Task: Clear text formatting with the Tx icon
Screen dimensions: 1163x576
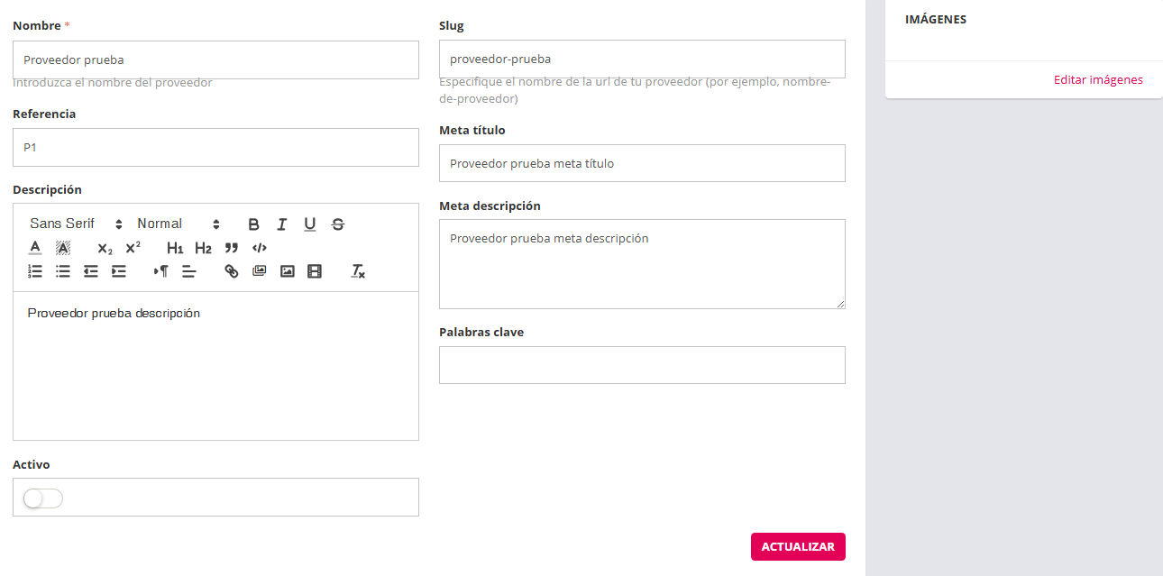Action: pyautogui.click(x=358, y=271)
